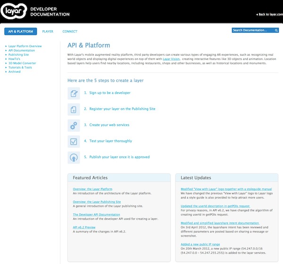Follow the Layar Vision link
Image resolution: width=283 pixels, height=264 pixels.
click(171, 59)
